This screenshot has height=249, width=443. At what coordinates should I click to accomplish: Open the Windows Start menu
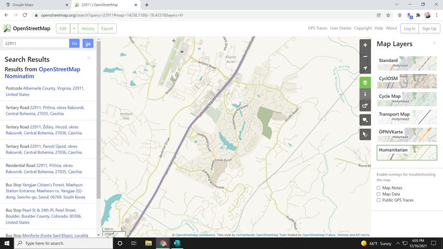pos(7,243)
